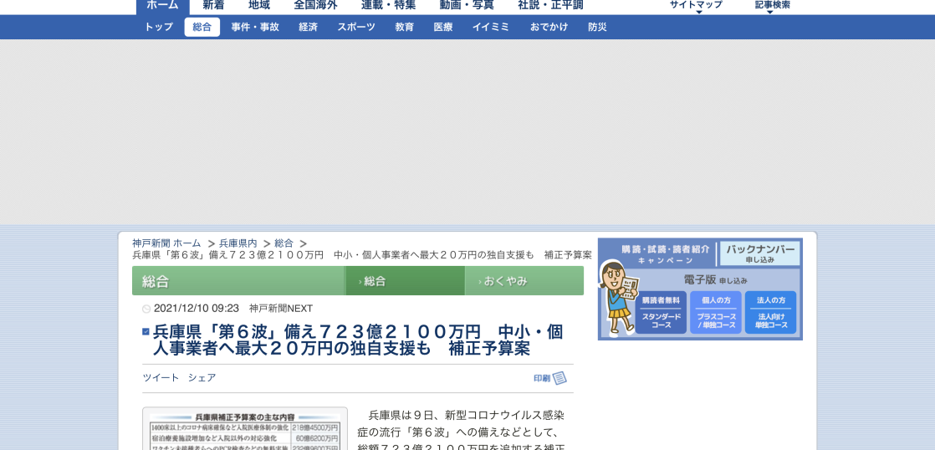Select スポーツ in the blue sub-navigation
This screenshot has height=450, width=935.
[356, 27]
